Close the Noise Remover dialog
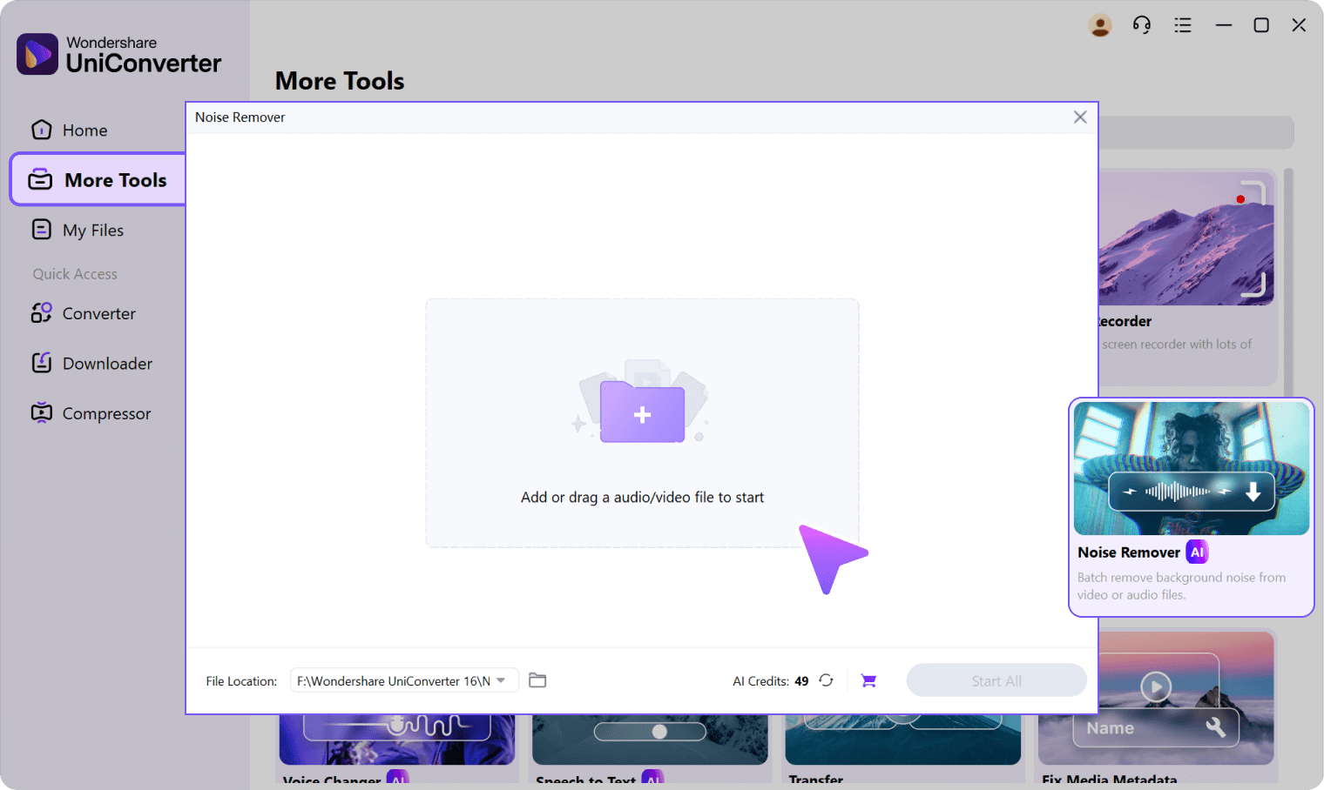The image size is (1324, 790). [x=1080, y=117]
